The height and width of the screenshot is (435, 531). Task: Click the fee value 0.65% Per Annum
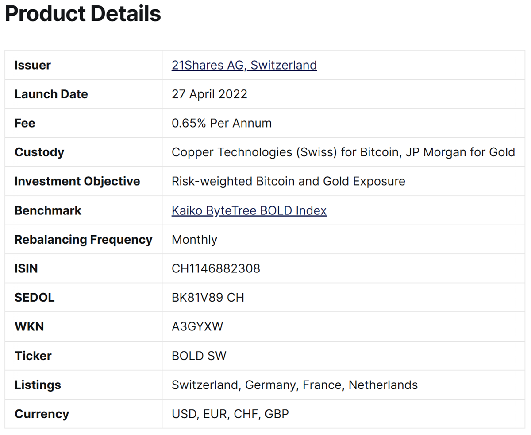[x=221, y=123]
